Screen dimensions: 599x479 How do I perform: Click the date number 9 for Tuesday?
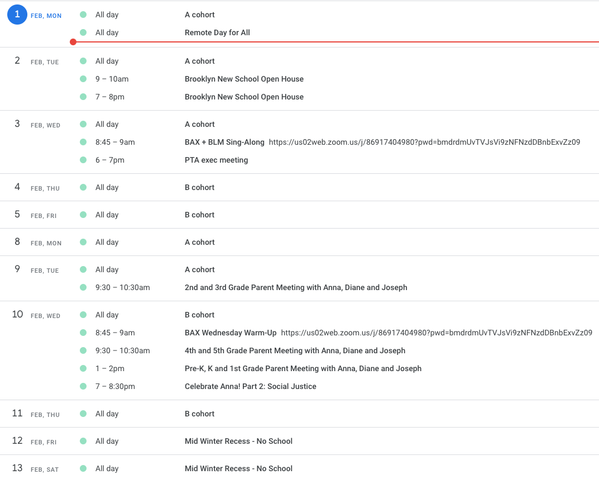click(x=17, y=269)
